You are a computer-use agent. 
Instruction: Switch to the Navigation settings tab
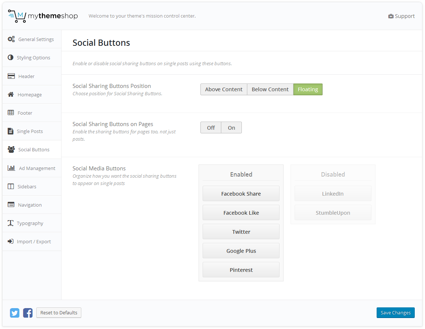[30, 205]
